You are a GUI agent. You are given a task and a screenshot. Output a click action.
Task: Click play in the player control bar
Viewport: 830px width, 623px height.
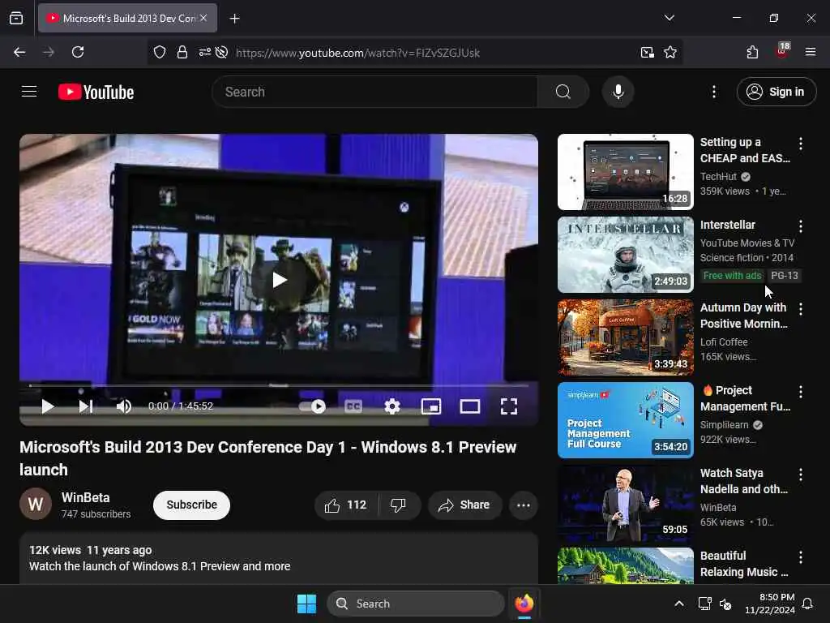point(48,406)
